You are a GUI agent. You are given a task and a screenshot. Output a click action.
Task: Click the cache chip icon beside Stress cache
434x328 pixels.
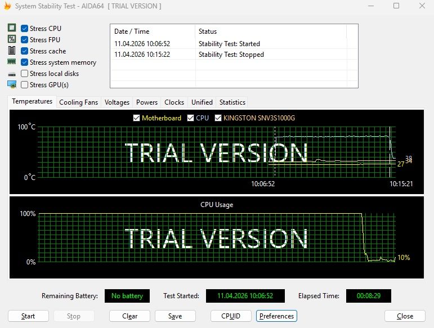(x=12, y=50)
